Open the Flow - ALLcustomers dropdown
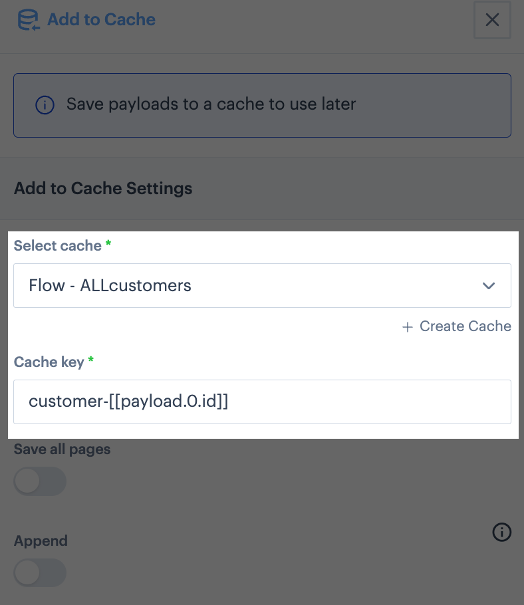 click(263, 285)
